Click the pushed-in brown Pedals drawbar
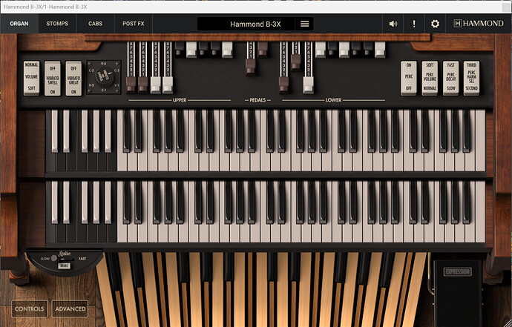Screen dimensions: 512x327 (263, 49)
